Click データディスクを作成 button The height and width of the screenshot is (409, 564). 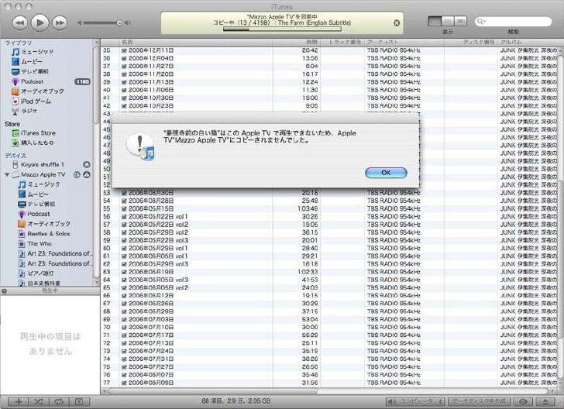479,401
